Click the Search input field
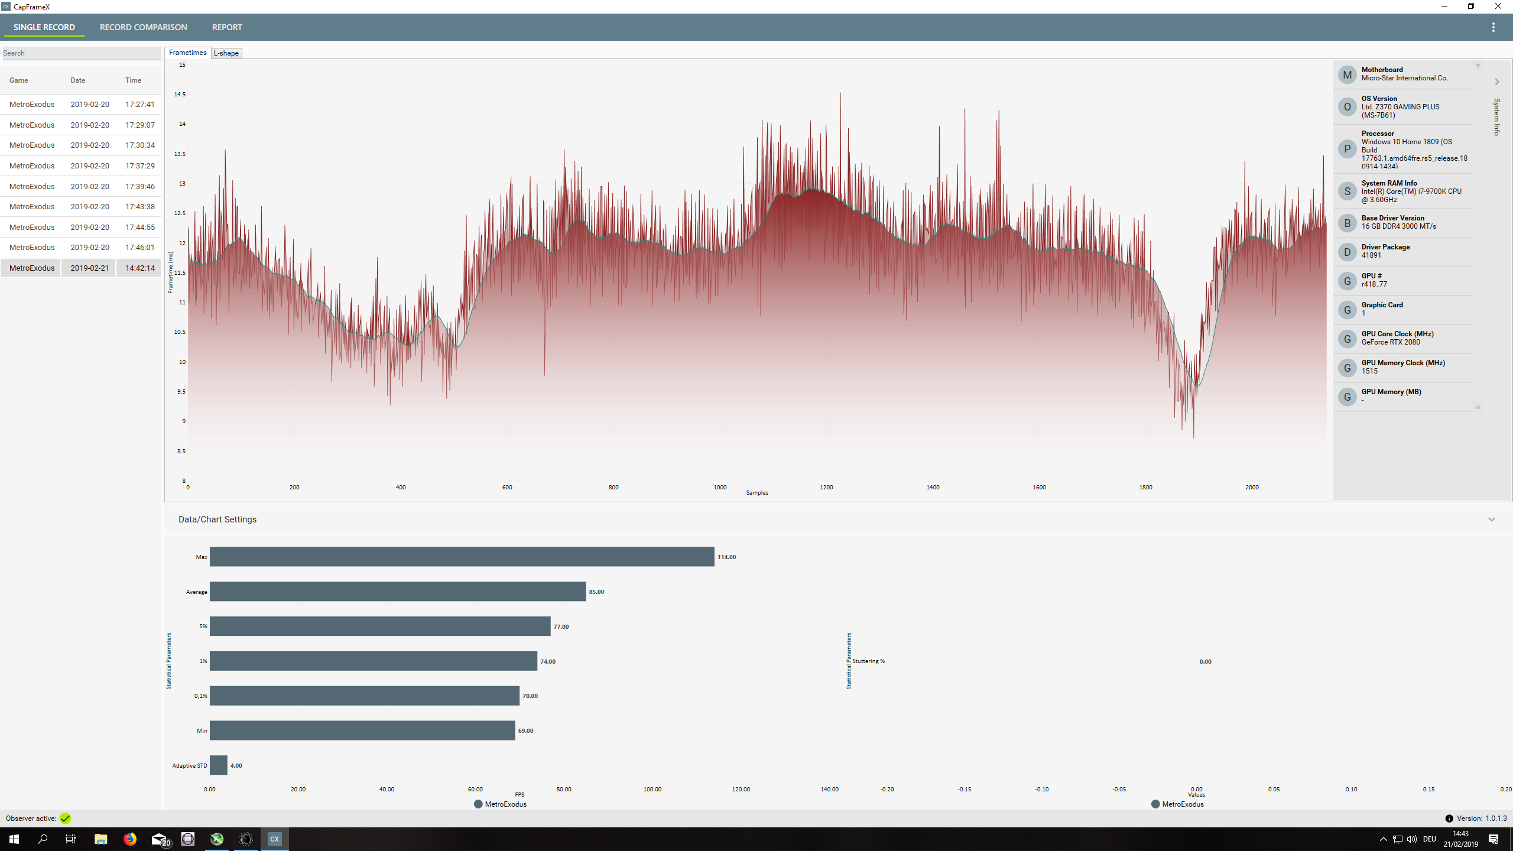 [81, 53]
